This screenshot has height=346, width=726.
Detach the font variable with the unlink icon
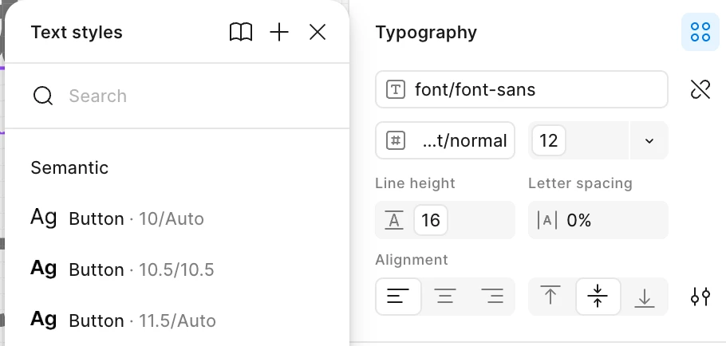tap(700, 89)
